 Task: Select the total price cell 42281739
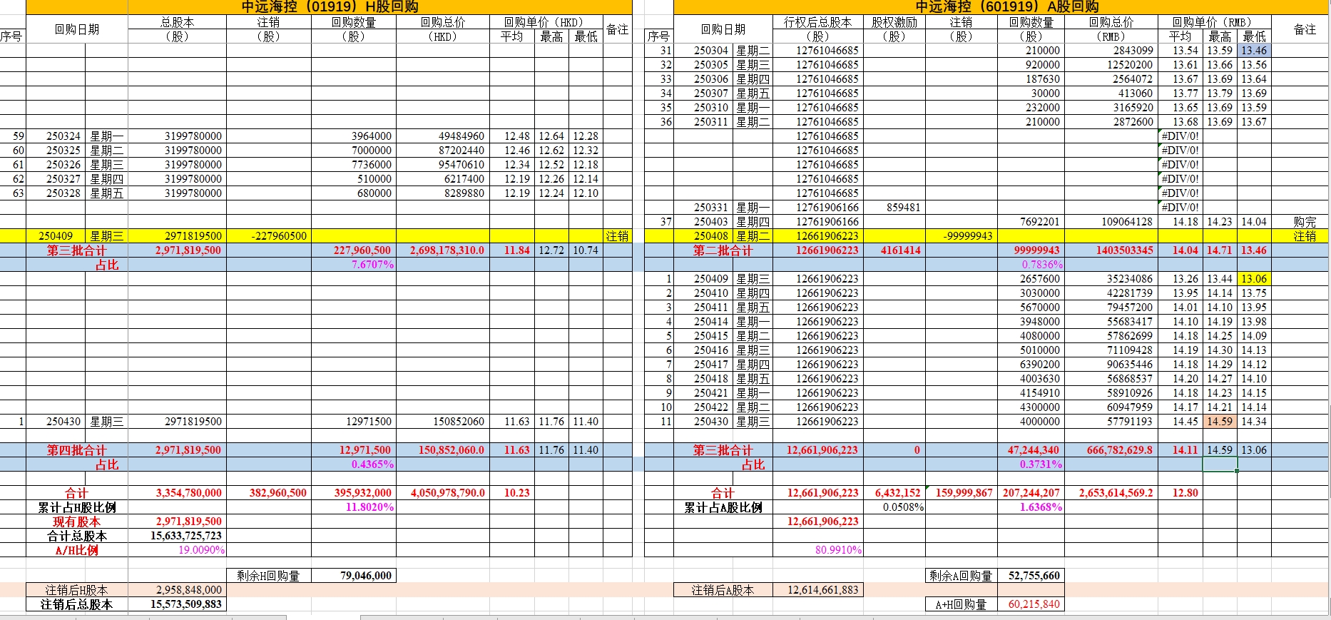click(x=1111, y=293)
